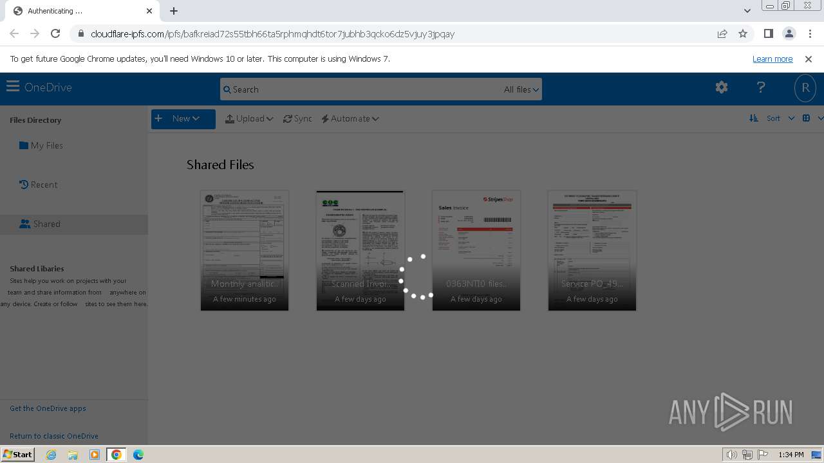Click the Learn more link

772,59
